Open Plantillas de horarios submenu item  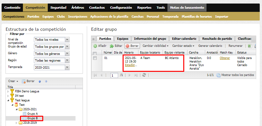(197, 17)
